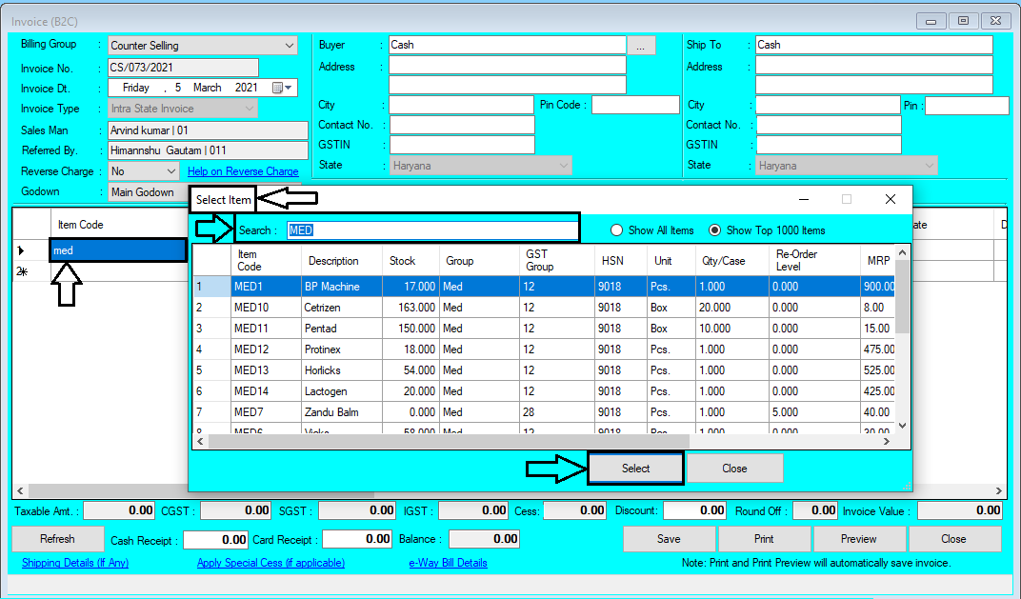1021x599 pixels.
Task: Save the invoice
Action: 669,538
